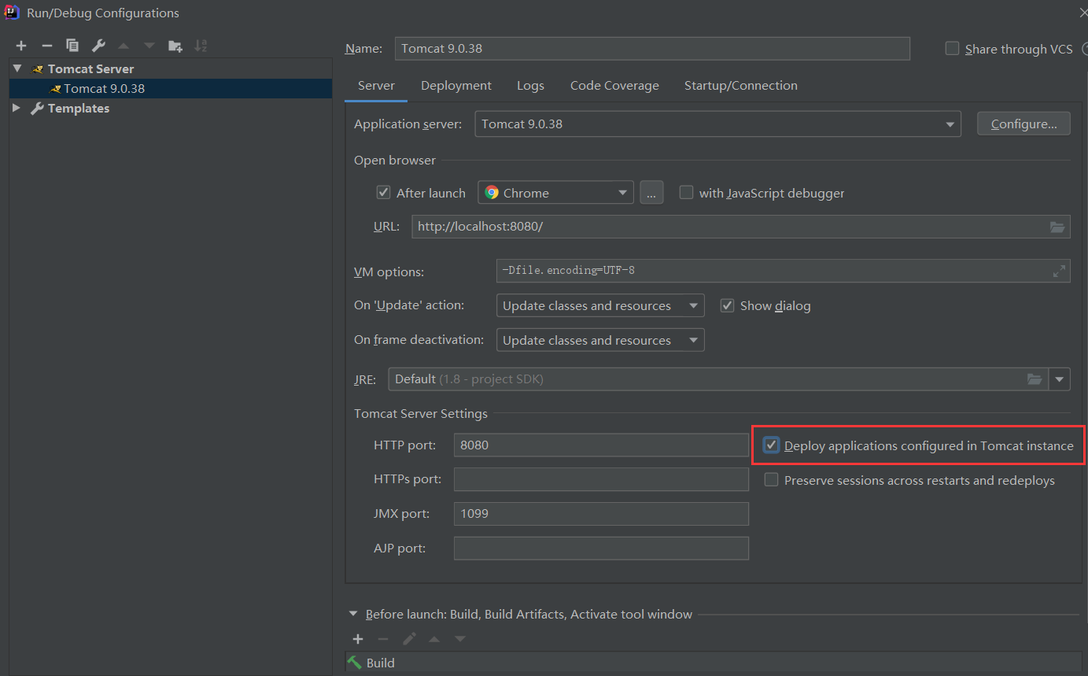
Task: Switch to the Code Coverage tab
Action: [614, 86]
